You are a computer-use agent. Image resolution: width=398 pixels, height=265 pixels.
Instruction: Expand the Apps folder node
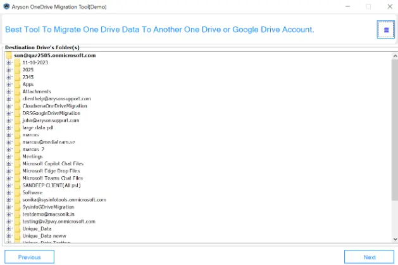tap(9, 85)
